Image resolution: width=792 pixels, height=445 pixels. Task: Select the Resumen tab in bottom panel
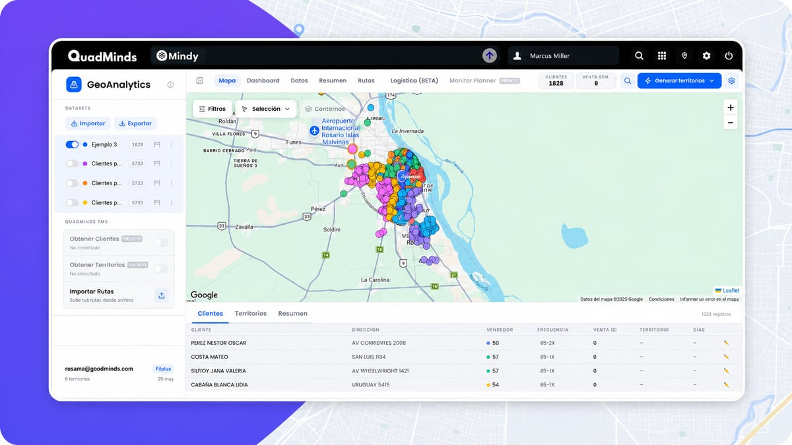(x=293, y=314)
